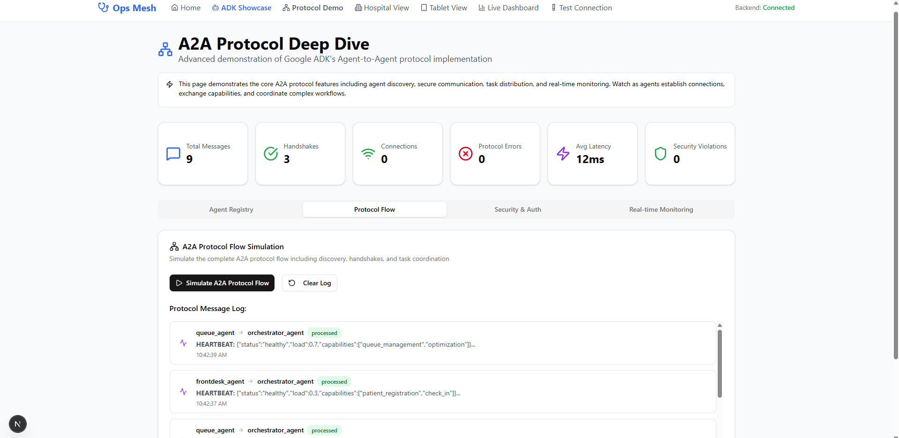Click the Protocol Message Log heading
This screenshot has width=899, height=438.
click(208, 309)
